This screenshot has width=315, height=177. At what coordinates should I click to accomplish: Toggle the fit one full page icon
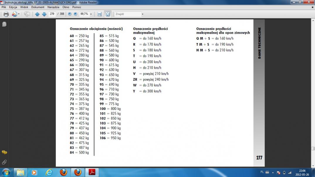pyautogui.click(x=108, y=14)
